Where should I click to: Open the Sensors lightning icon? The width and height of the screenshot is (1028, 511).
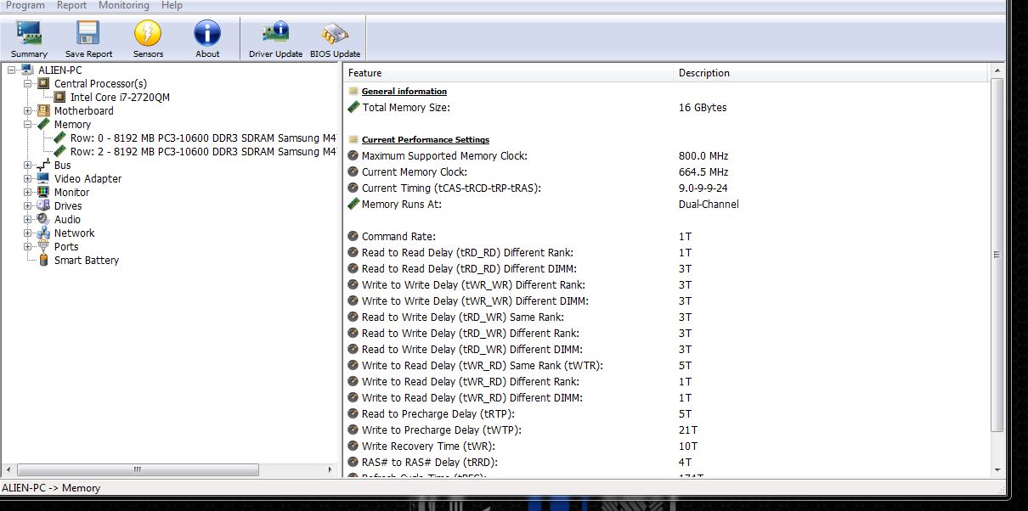[148, 35]
